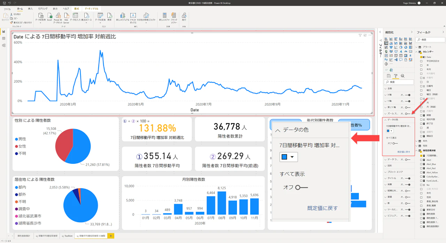This screenshot has width=446, height=243.
Task: Create a 新しいメジャー (New measure)
Action: coord(164,17)
